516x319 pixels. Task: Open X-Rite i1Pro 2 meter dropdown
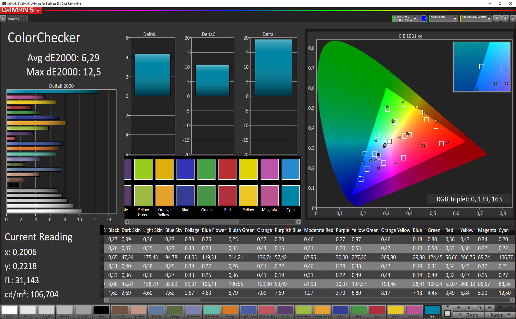[415, 19]
